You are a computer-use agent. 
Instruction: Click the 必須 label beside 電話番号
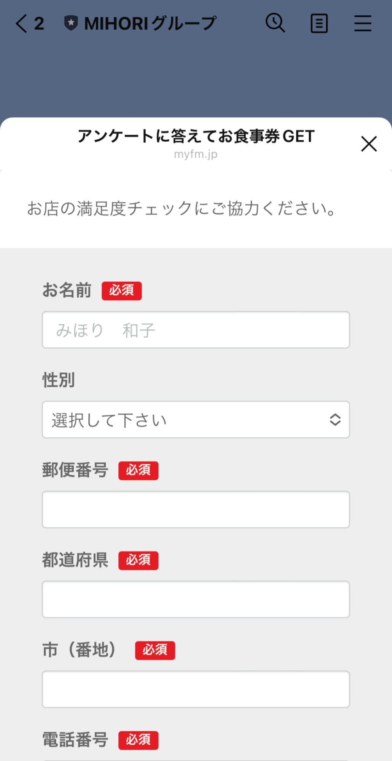pos(138,740)
